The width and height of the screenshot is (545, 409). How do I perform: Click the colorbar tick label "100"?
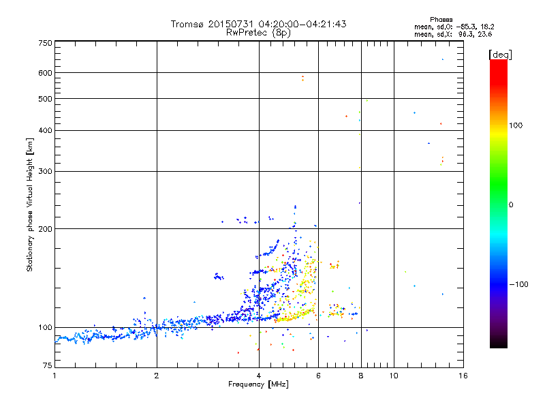coord(516,125)
